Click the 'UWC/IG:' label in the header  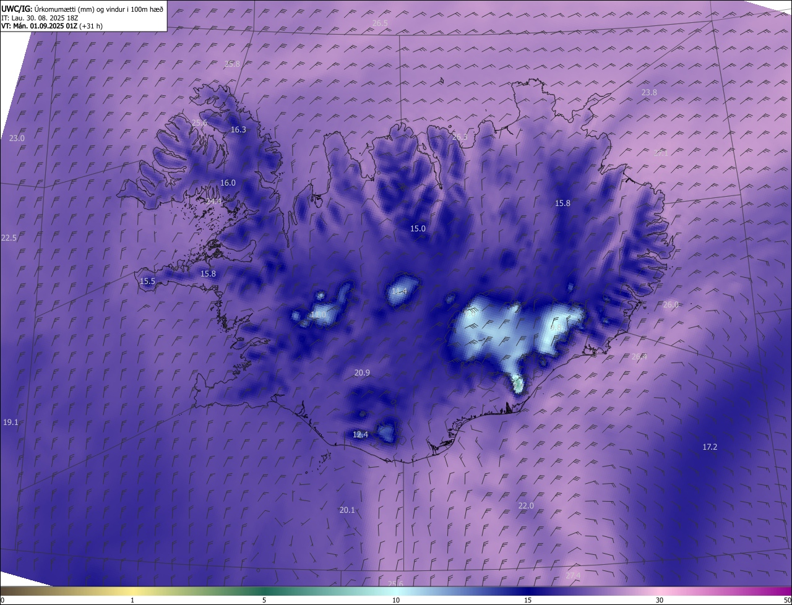17,9
